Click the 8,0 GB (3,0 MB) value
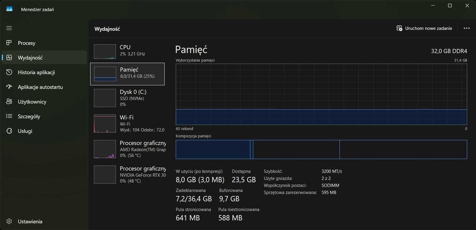The height and width of the screenshot is (230, 476). click(200, 180)
